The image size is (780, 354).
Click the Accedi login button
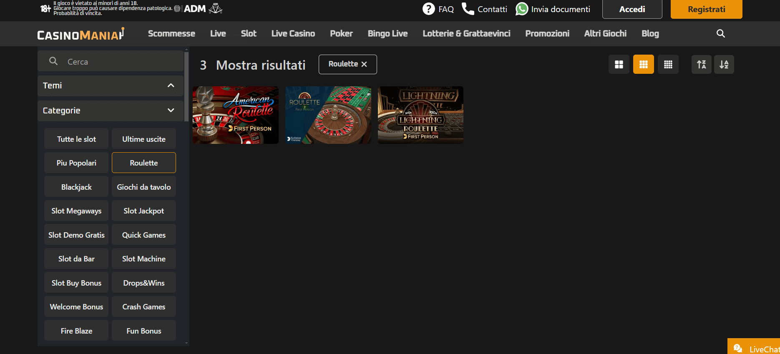[x=632, y=9]
